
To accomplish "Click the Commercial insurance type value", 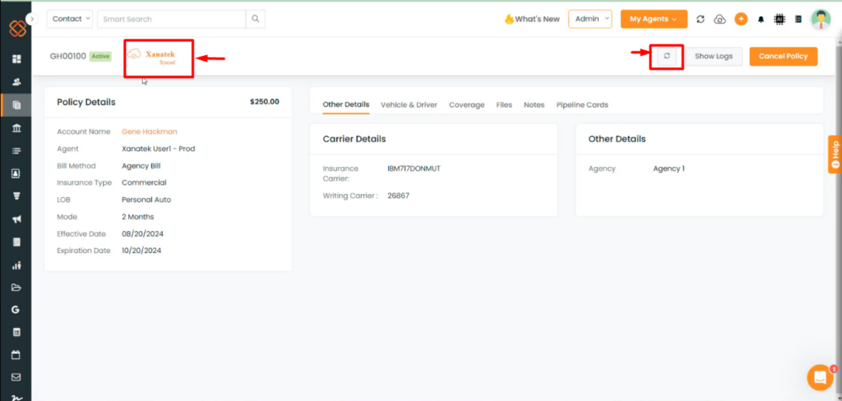I will coord(144,182).
